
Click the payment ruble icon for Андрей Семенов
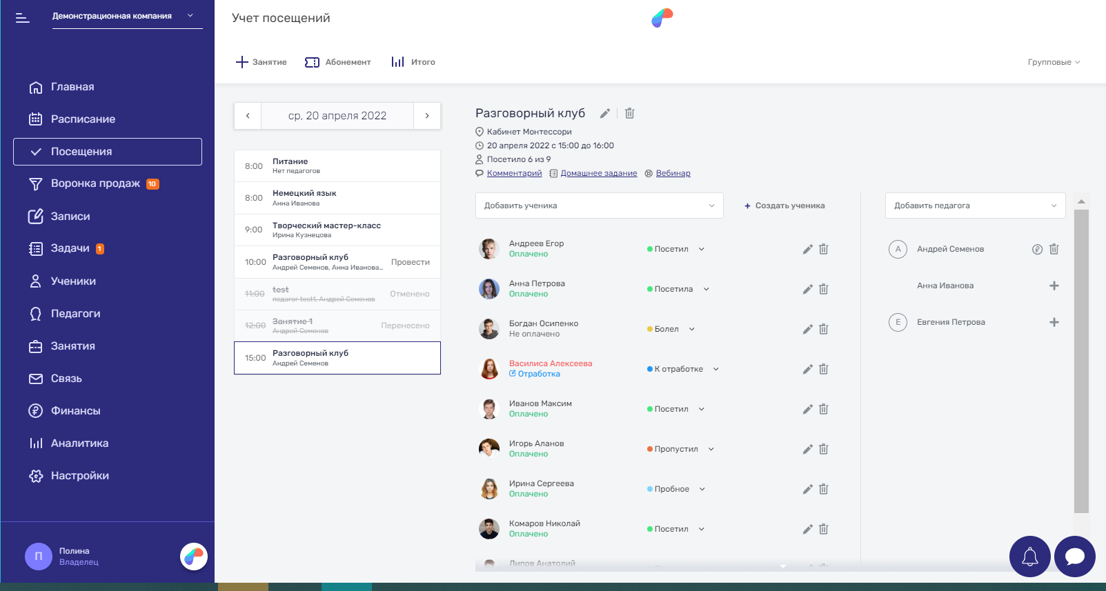coord(1037,249)
